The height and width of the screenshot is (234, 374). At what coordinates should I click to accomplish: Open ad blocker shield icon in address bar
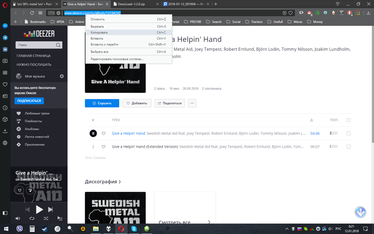[284, 13]
